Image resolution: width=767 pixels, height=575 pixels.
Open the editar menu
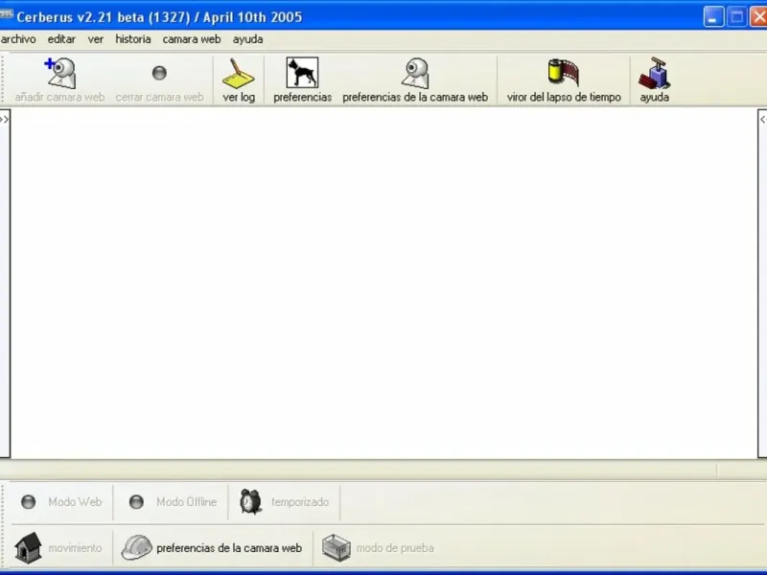(61, 39)
